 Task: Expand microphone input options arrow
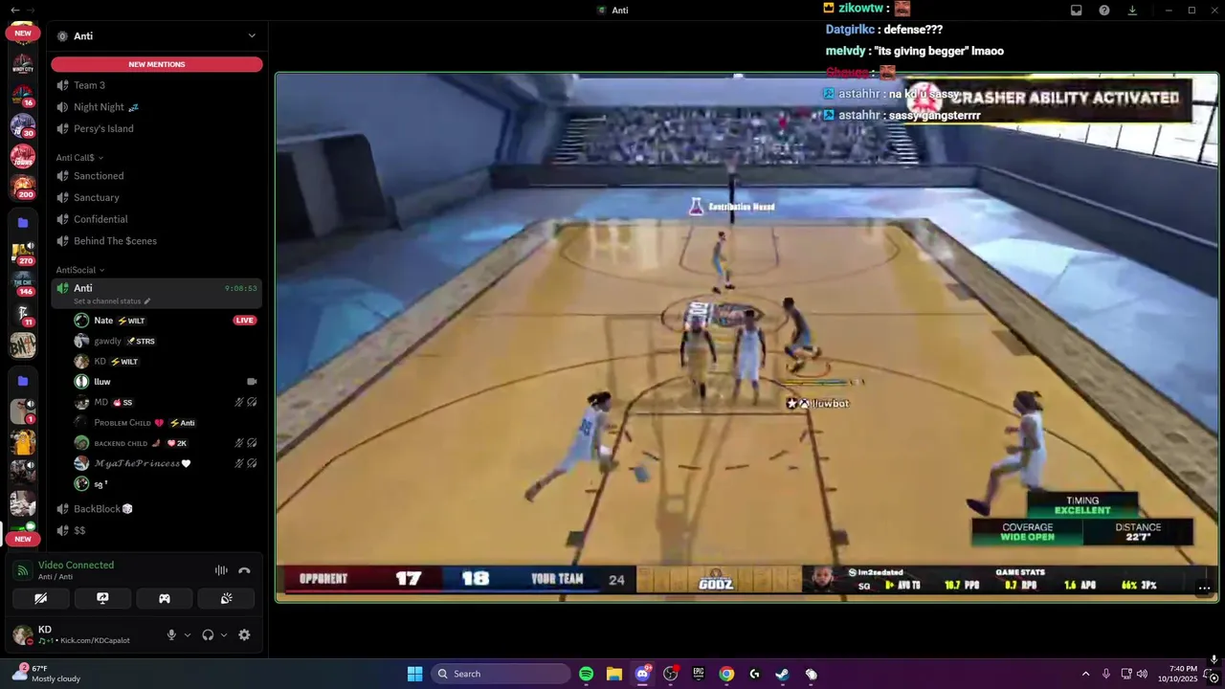(x=188, y=634)
